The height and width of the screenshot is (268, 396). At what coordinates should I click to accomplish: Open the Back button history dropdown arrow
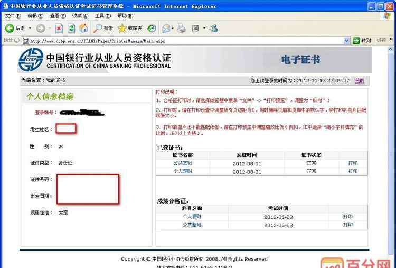(x=30, y=28)
